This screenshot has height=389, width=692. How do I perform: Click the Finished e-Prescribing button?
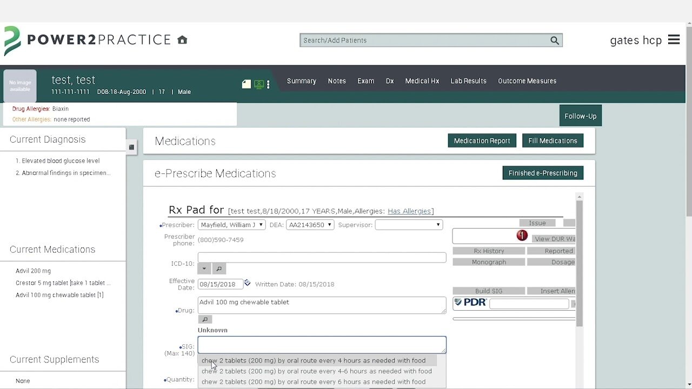pos(542,173)
